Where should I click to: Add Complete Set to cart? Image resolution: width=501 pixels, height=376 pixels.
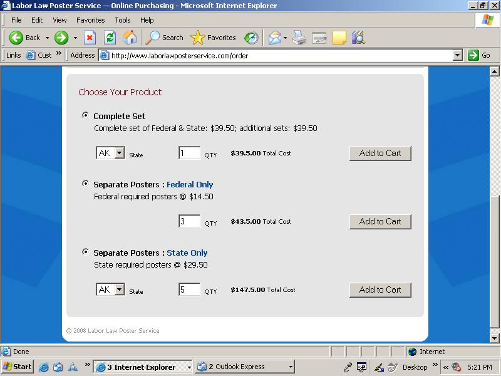pyautogui.click(x=380, y=154)
